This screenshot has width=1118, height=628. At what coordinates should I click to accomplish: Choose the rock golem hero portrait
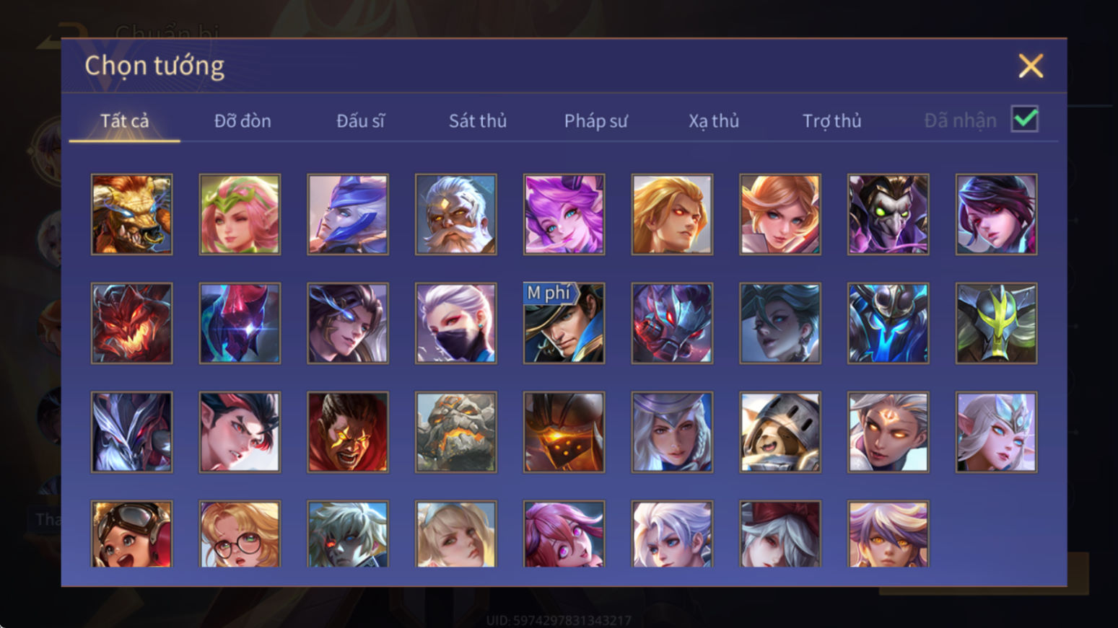[455, 432]
